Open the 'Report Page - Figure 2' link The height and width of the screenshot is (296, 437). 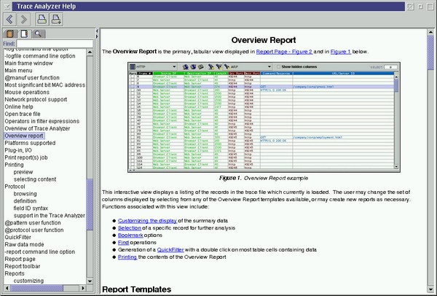tap(284, 52)
